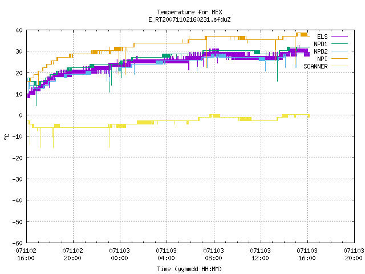Click the x-axis label '071103 20:00'
The height and width of the screenshot is (274, 365).
pos(354,255)
